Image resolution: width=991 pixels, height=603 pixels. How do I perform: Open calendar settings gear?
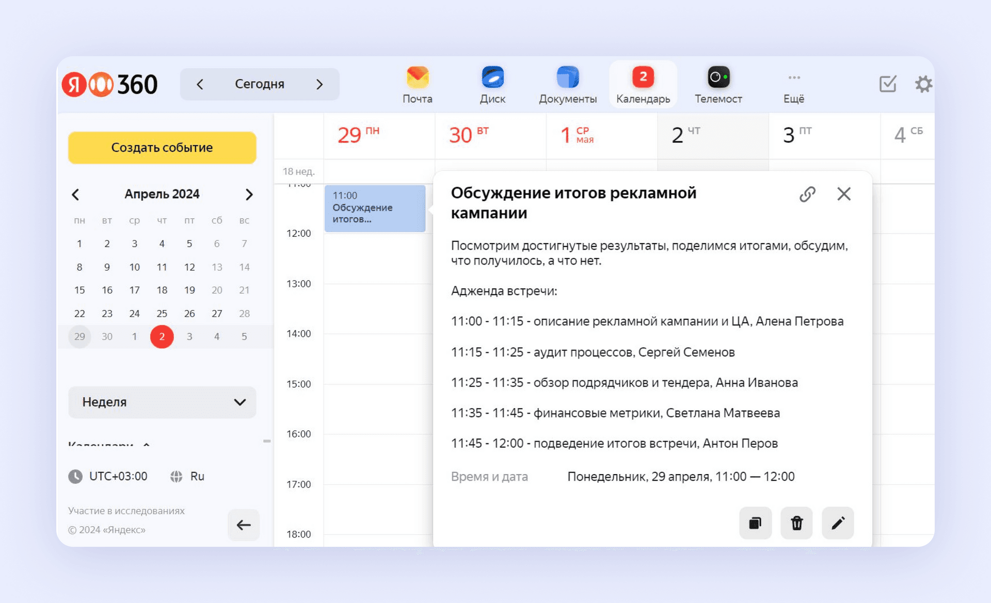click(x=923, y=84)
